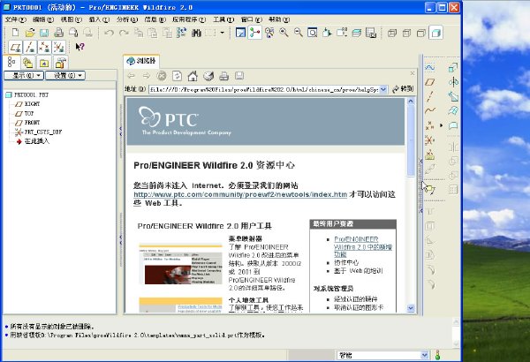This screenshot has width=530, height=362.
Task: Toggle datum planes display
Action: [15, 48]
